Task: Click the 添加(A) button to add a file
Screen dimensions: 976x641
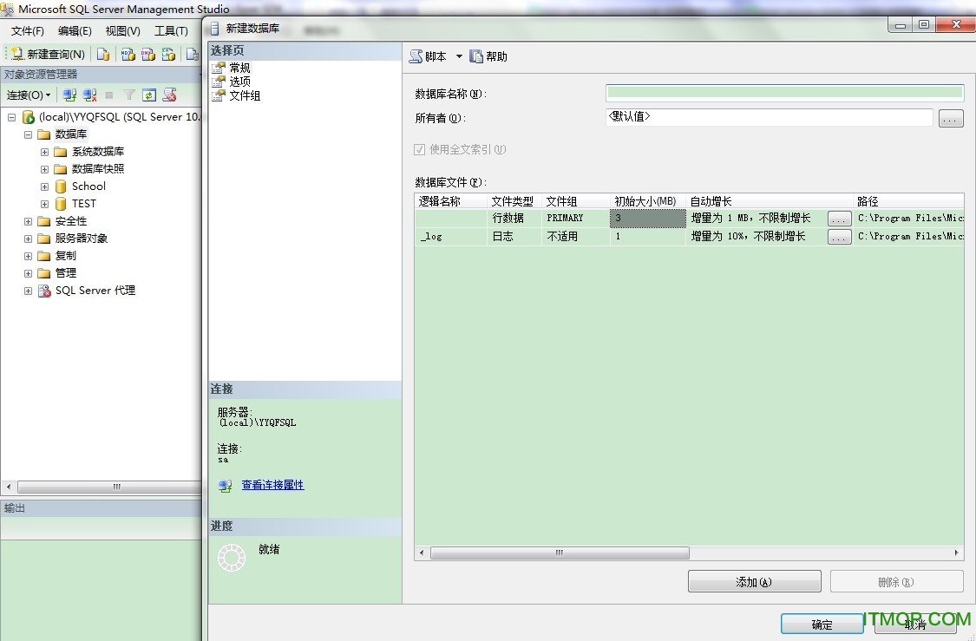Action: click(753, 581)
